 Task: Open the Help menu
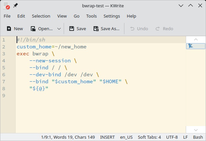click(131, 16)
